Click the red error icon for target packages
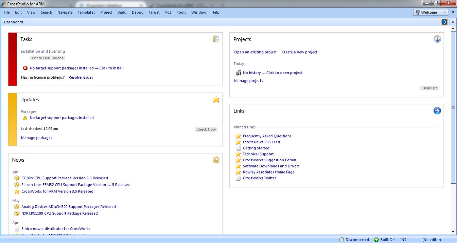Viewport: 457px width, 243px height. point(25,68)
